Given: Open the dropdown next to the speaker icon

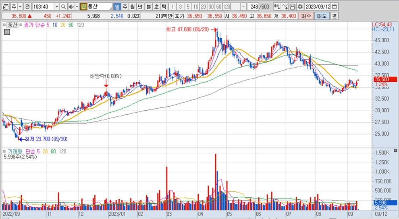Looking at the screenshot, I should (77, 7).
